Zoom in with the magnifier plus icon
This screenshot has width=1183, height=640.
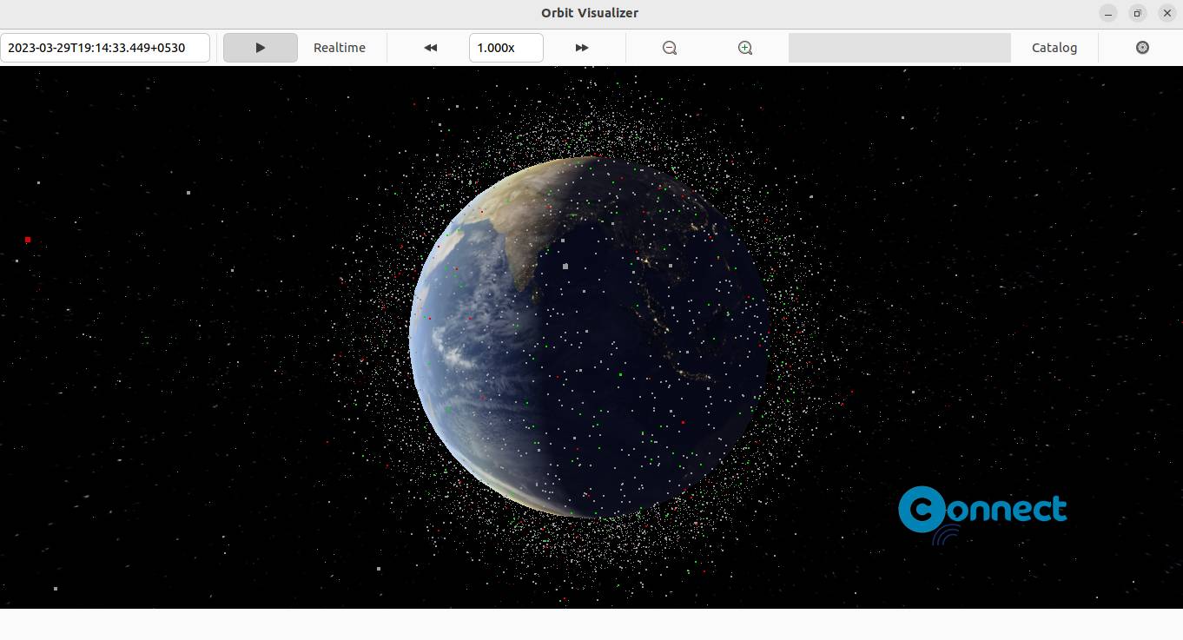(745, 48)
